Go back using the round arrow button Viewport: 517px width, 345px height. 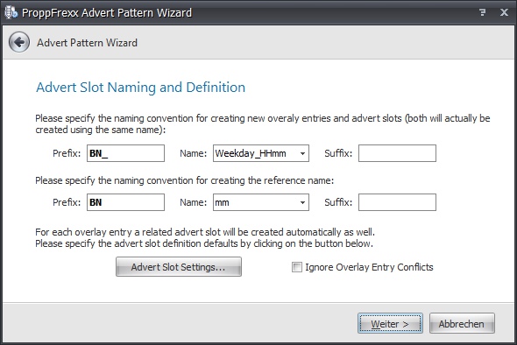(x=19, y=42)
